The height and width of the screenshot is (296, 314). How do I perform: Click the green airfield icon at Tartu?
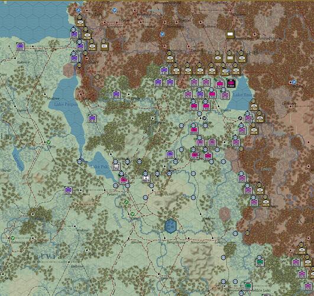click(48, 142)
